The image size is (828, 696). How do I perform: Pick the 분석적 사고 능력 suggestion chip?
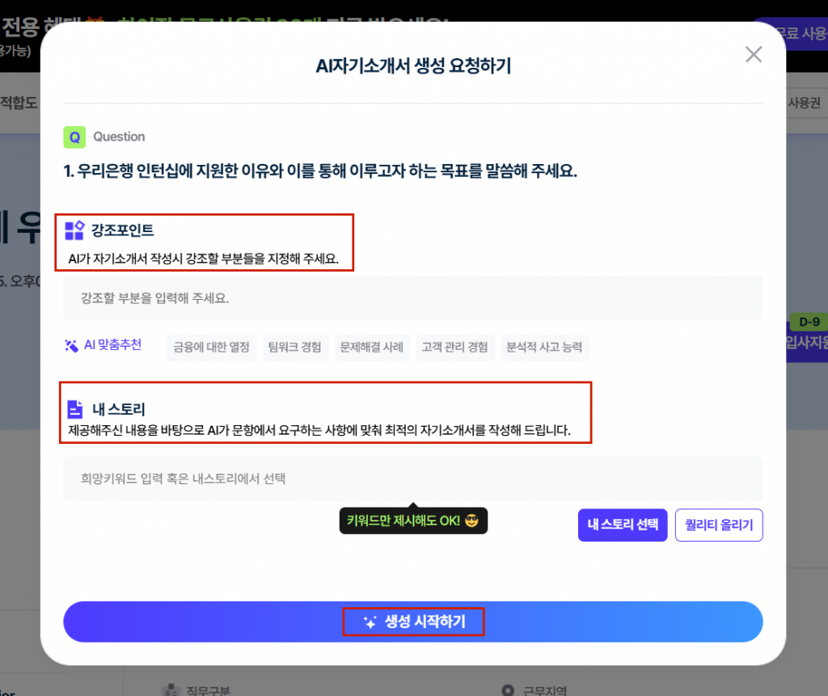[x=544, y=348]
